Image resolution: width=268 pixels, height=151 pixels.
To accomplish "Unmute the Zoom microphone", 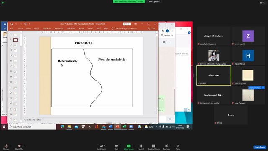I will click(x=6, y=147).
